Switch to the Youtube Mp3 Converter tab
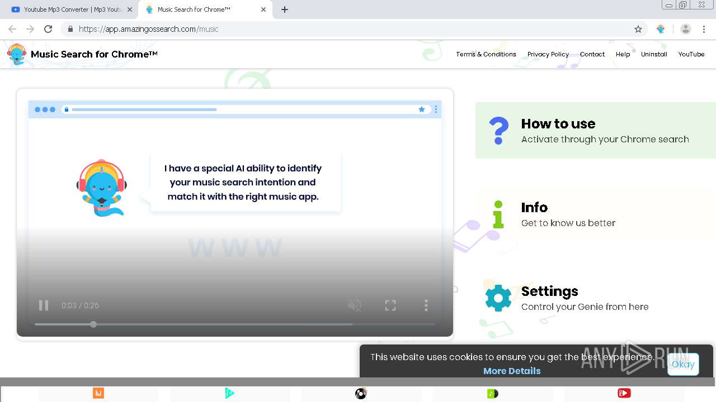The image size is (716, 402). [68, 9]
